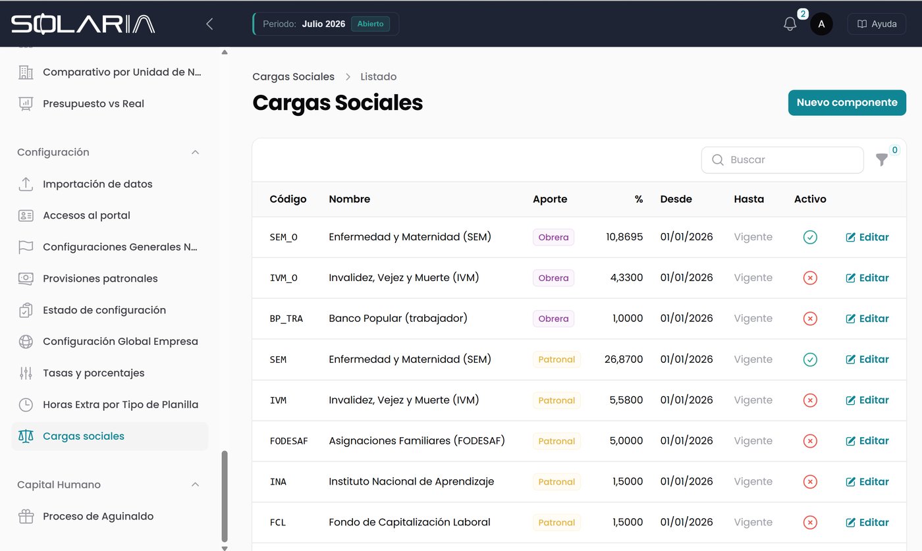Collapse the Capital Humano section chevron

(195, 485)
